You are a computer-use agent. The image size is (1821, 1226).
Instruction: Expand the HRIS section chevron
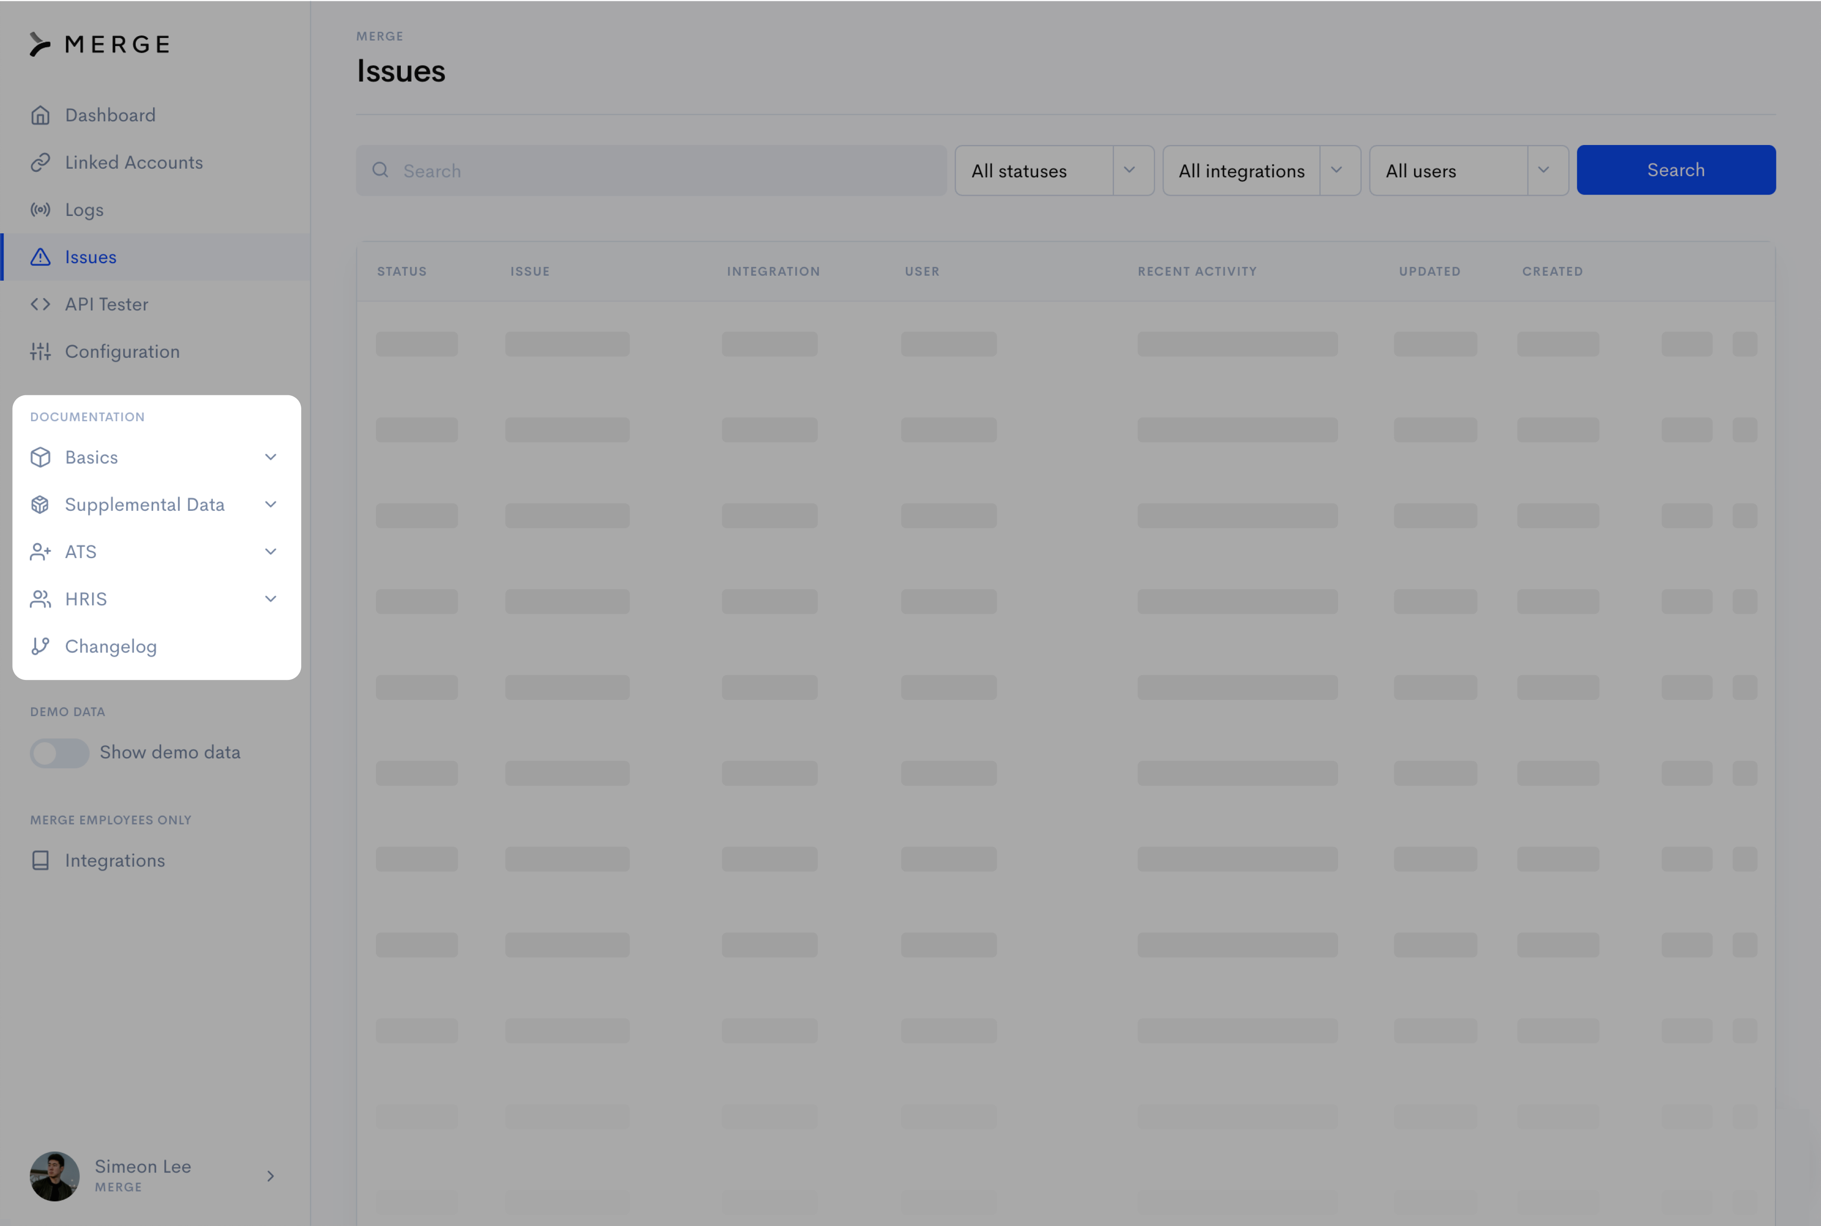(270, 599)
